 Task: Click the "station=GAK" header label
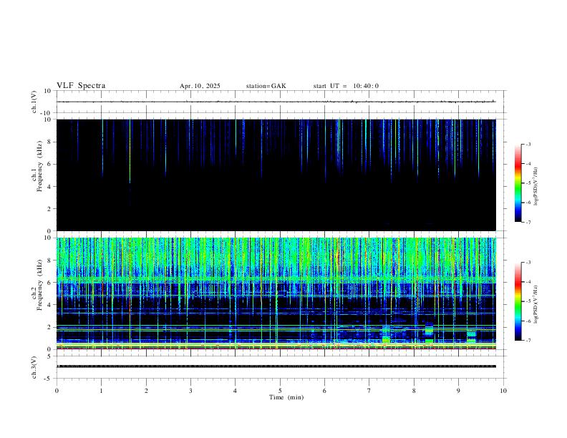pyautogui.click(x=266, y=86)
